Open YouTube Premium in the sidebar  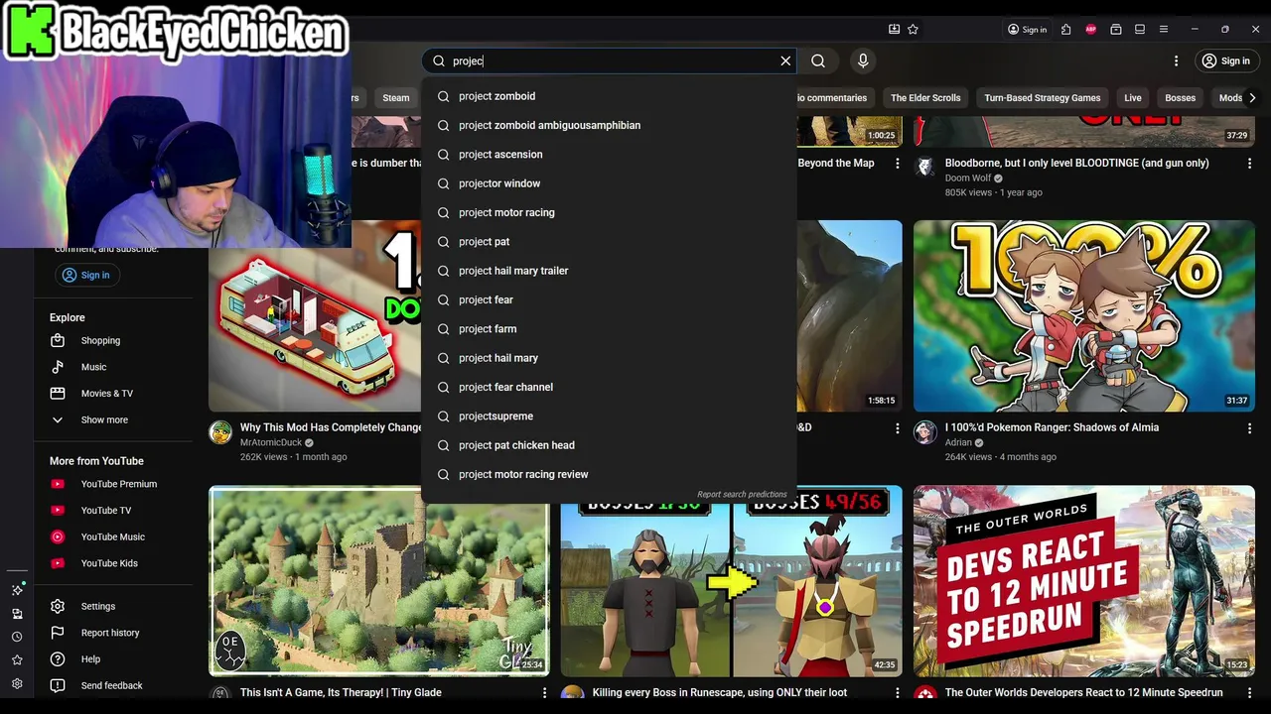click(x=119, y=484)
